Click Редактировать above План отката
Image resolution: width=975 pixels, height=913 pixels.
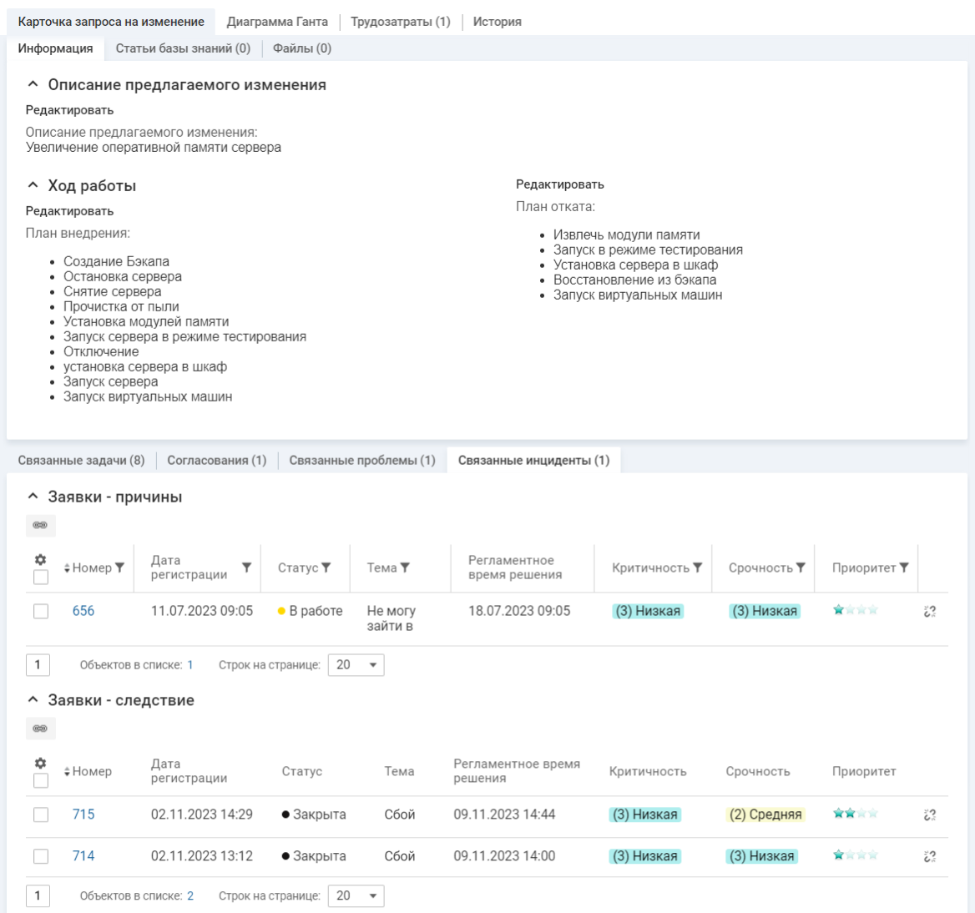[x=560, y=184]
